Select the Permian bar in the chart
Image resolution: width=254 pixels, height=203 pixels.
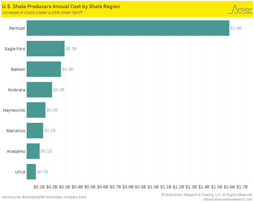(x=128, y=28)
